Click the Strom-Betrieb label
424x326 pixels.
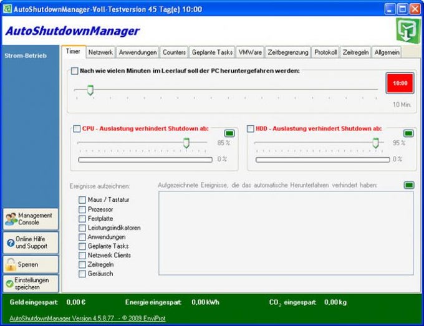26,55
